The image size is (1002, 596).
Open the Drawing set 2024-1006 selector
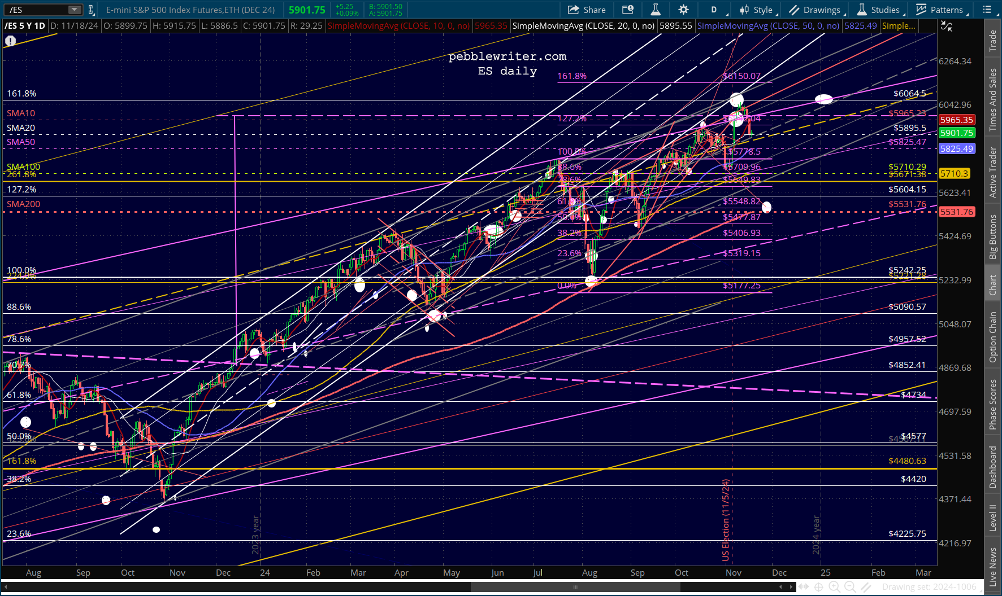point(929,587)
